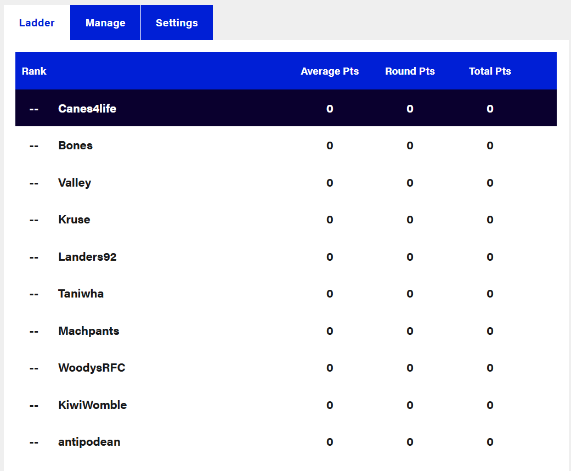
Task: Select the highlighted Canes4life team row
Action: pos(87,109)
